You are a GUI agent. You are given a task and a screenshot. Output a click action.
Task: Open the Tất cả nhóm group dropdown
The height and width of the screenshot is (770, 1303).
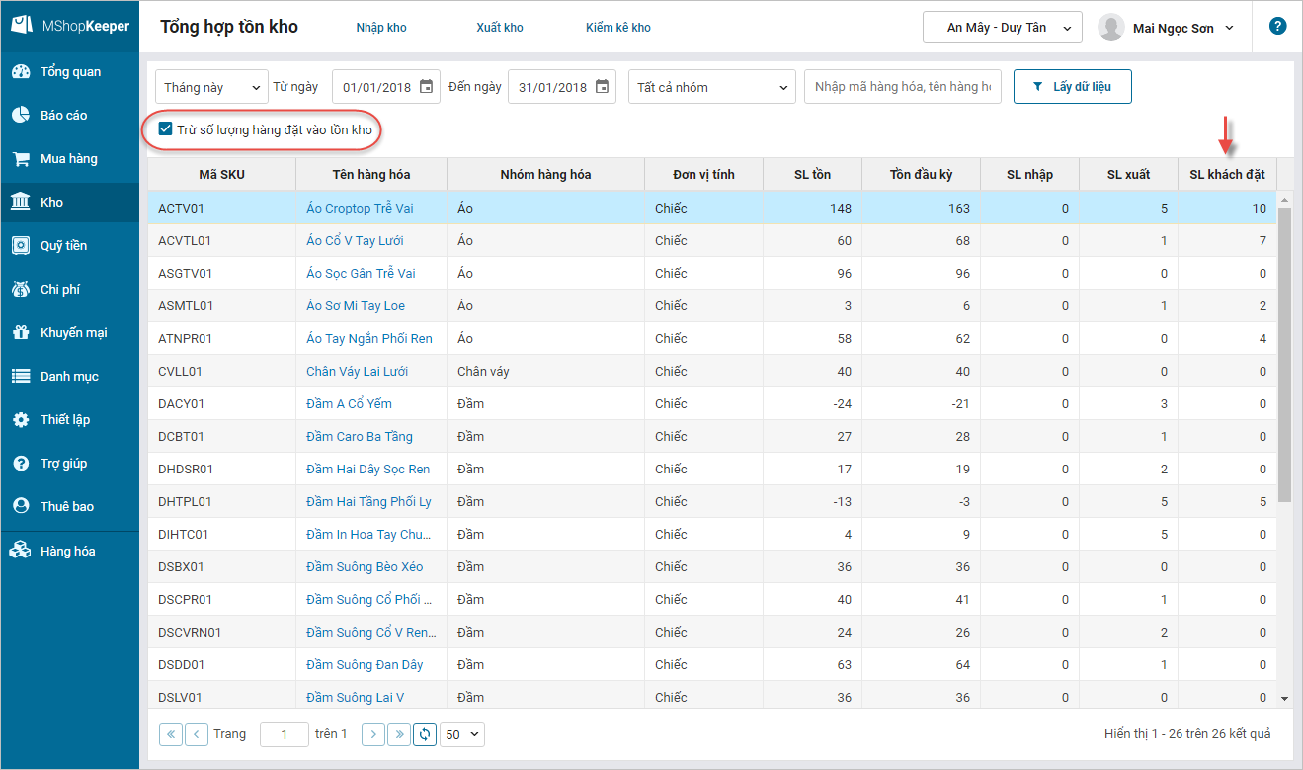(711, 87)
